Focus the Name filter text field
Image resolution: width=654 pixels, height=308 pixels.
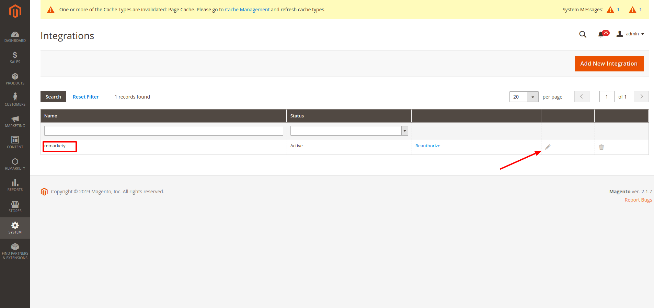pyautogui.click(x=163, y=131)
